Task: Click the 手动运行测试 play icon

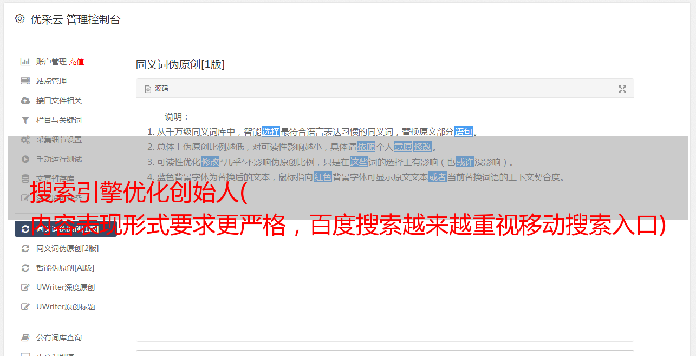Action: click(x=25, y=159)
